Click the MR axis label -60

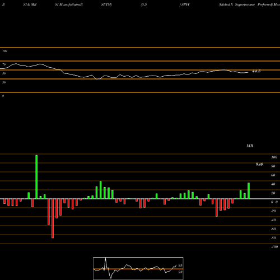pyautogui.click(x=273, y=229)
